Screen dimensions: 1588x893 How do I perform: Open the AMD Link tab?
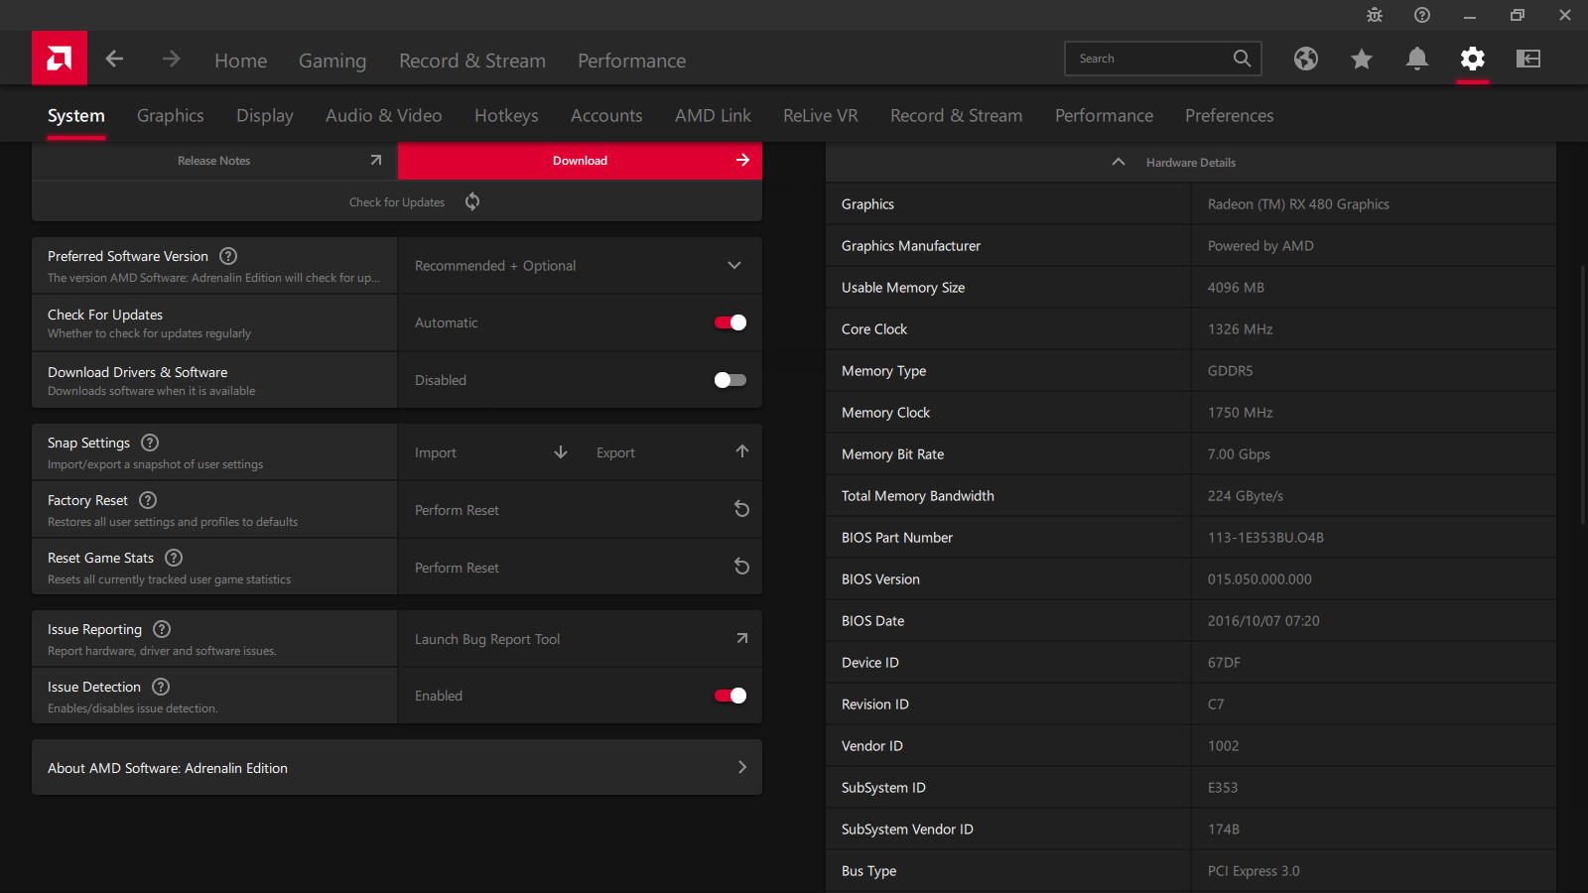coord(713,116)
